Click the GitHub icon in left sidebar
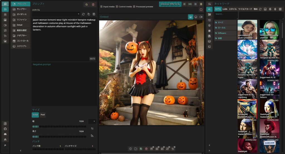 (x=5, y=129)
